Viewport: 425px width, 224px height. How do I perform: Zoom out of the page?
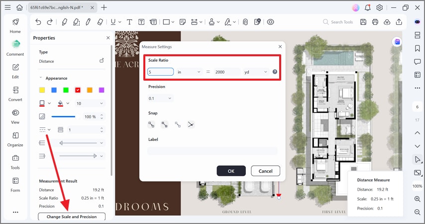click(418, 212)
